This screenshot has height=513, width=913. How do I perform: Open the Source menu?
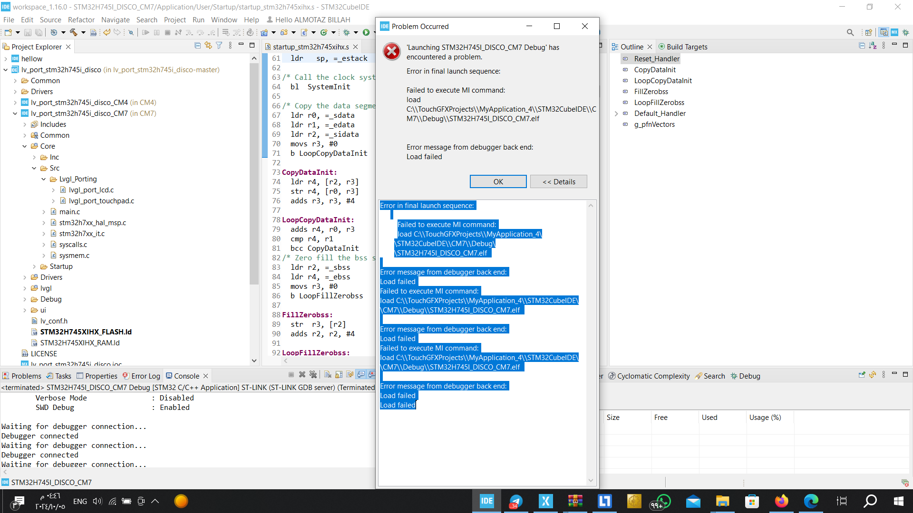[x=50, y=20]
